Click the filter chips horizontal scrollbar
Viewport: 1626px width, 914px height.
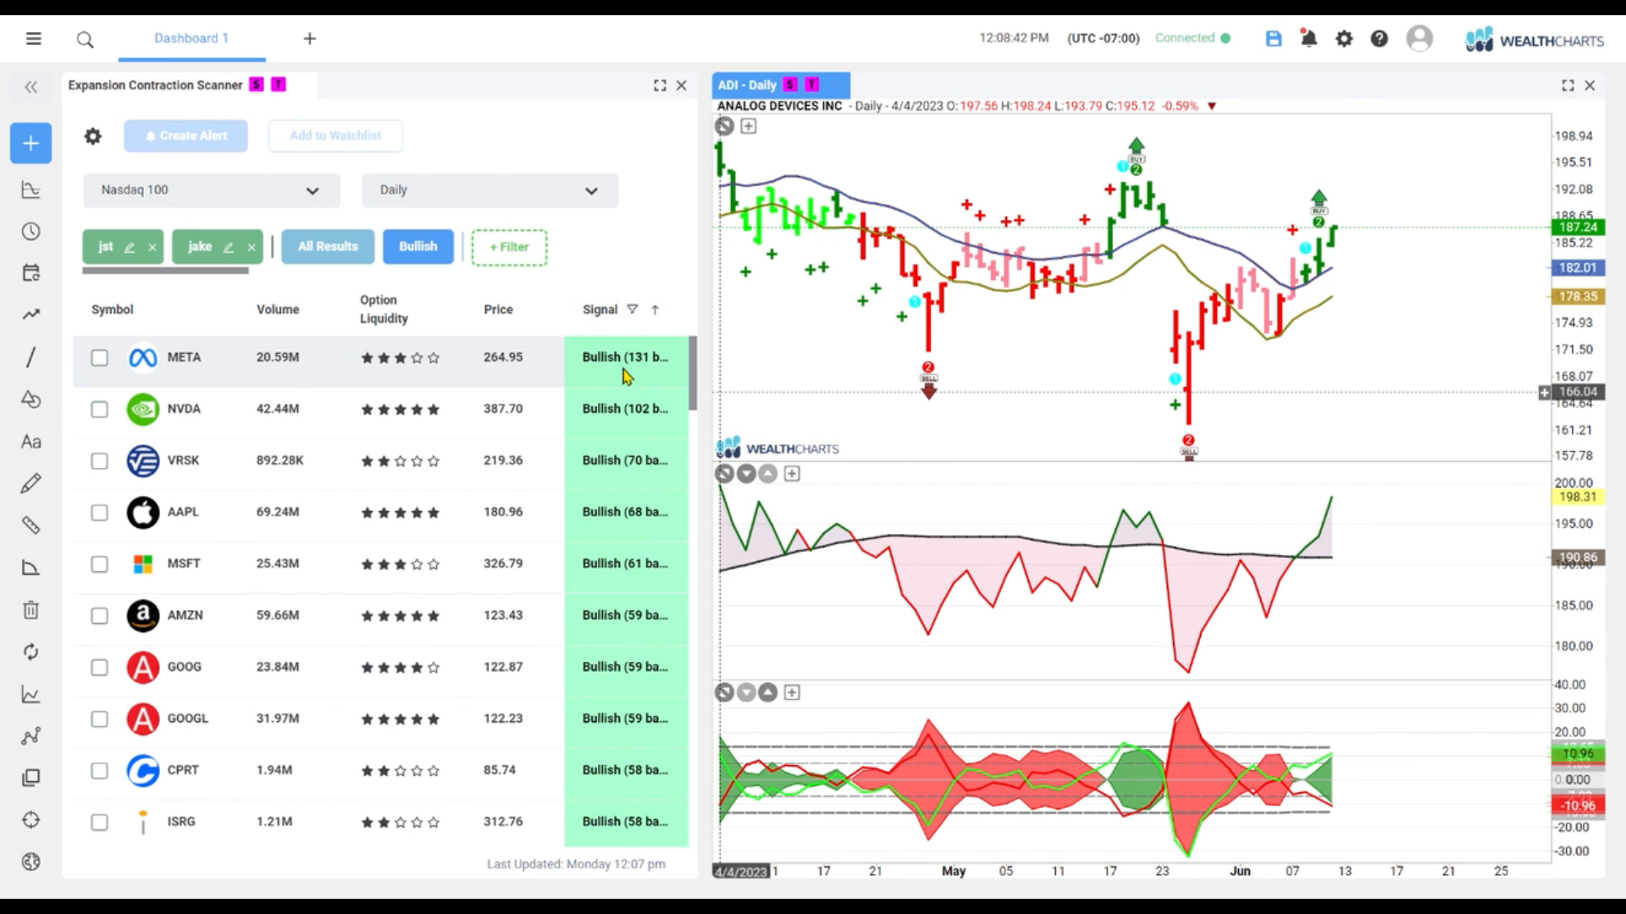[165, 271]
